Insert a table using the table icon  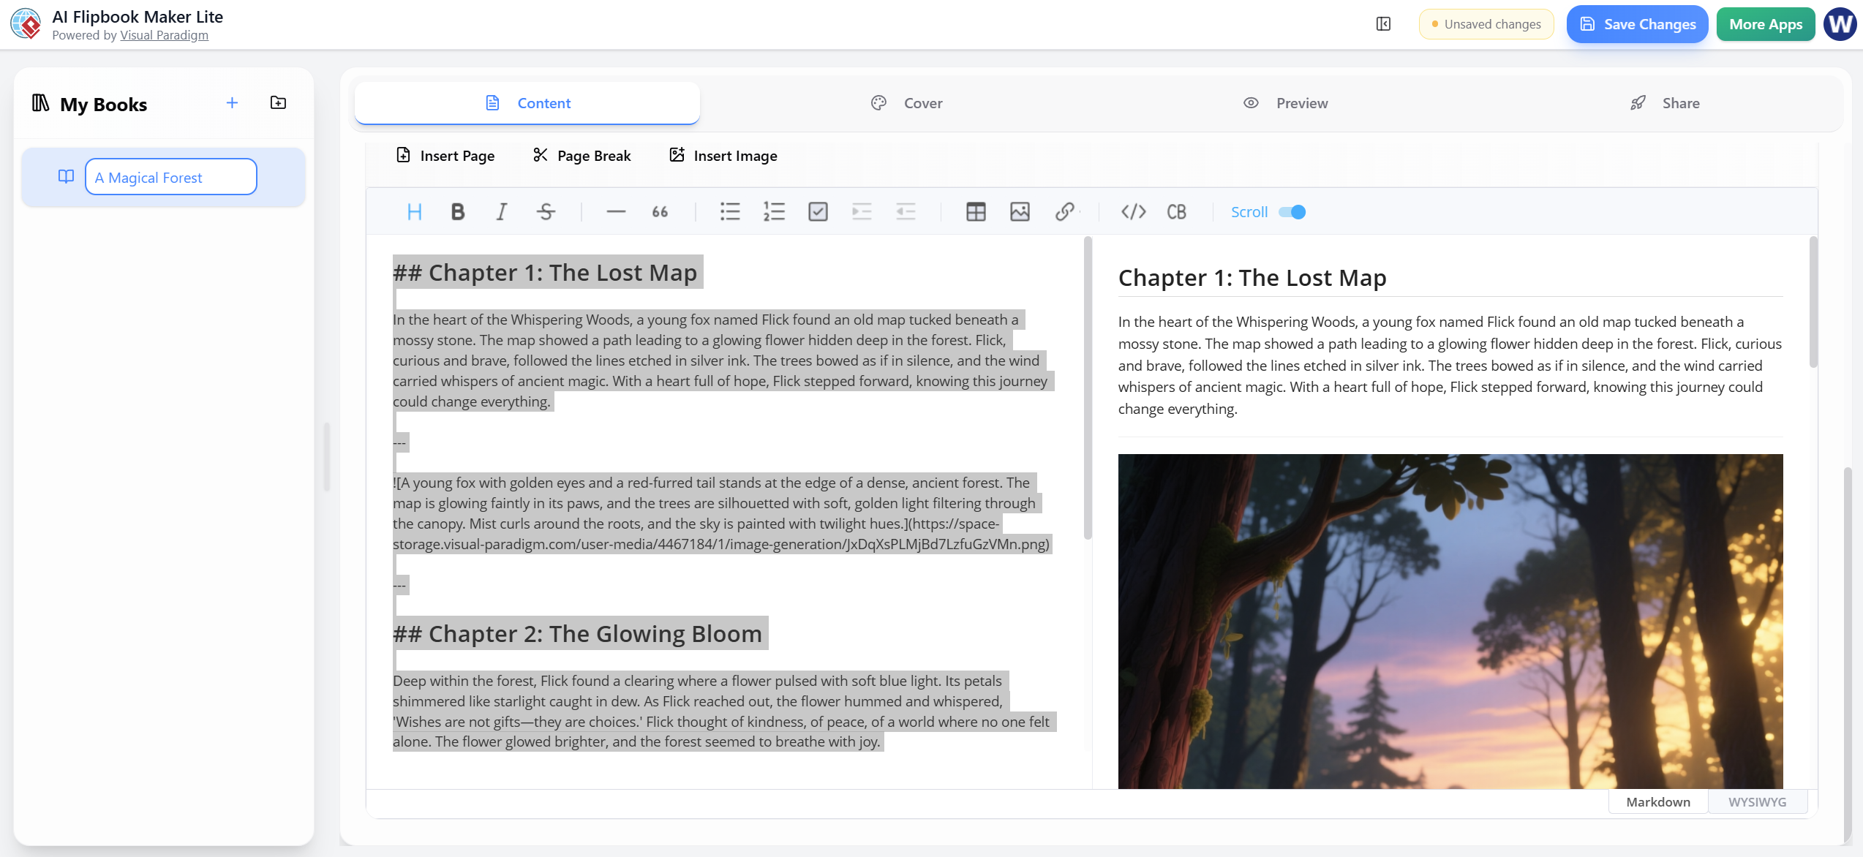(x=976, y=211)
